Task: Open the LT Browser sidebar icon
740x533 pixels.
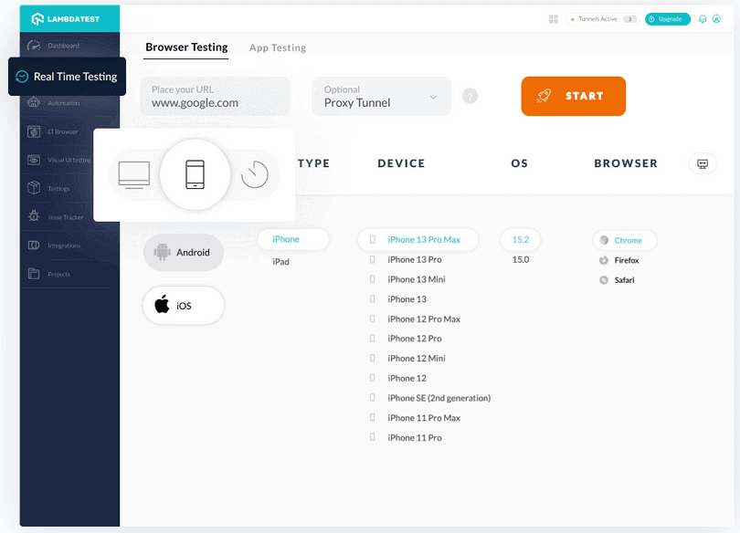Action: [34, 131]
